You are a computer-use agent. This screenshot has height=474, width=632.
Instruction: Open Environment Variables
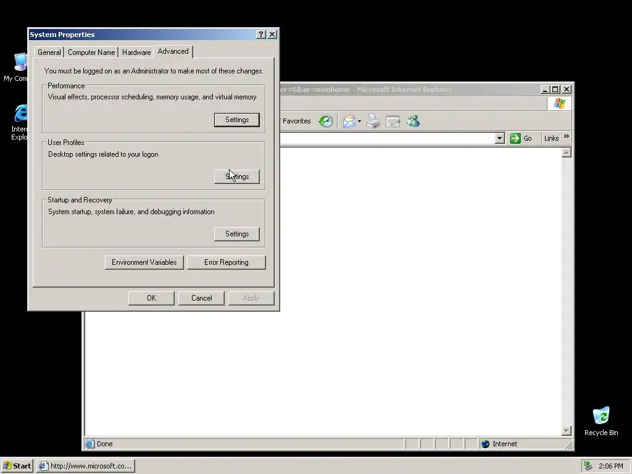144,262
